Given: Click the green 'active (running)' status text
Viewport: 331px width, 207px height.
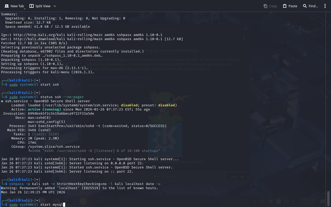Looking at the screenshot, I should 44,109.
